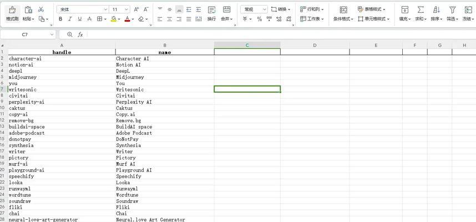
Task: Click the Paste (粘贴) clipboard icon
Action: [28, 10]
